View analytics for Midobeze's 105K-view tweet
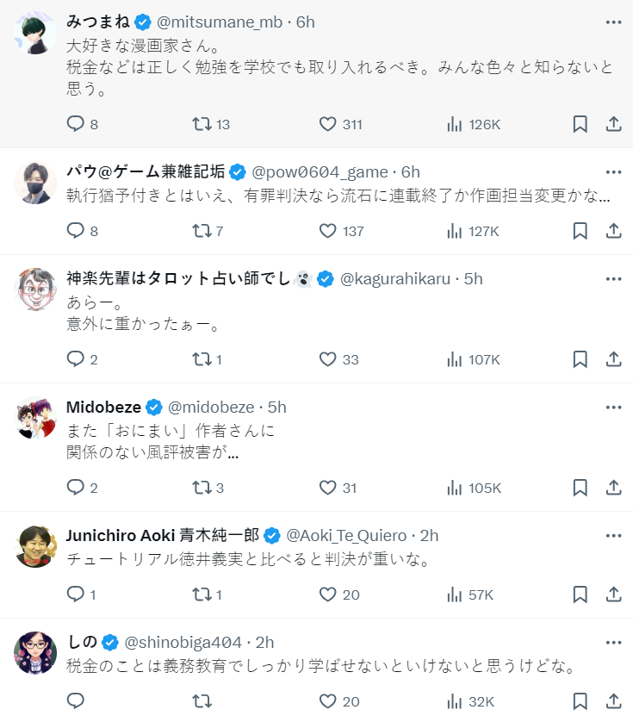Viewport: 633px width, 722px height. [x=474, y=488]
